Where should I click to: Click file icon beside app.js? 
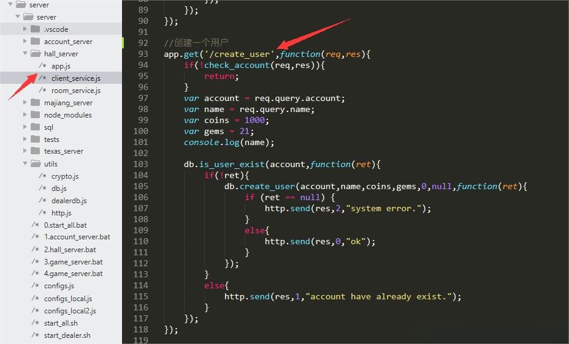point(43,65)
